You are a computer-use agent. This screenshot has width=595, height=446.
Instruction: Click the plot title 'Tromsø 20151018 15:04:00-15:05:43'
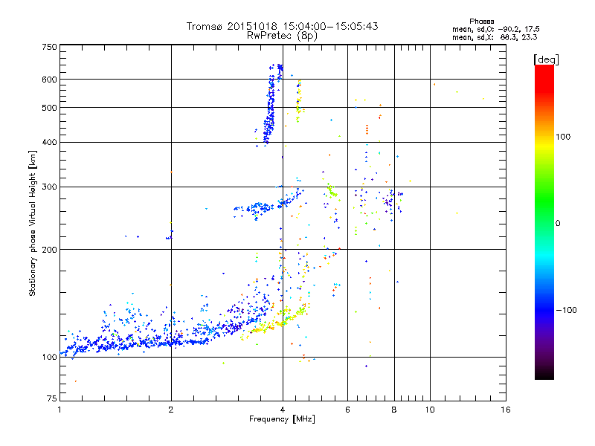coord(282,26)
